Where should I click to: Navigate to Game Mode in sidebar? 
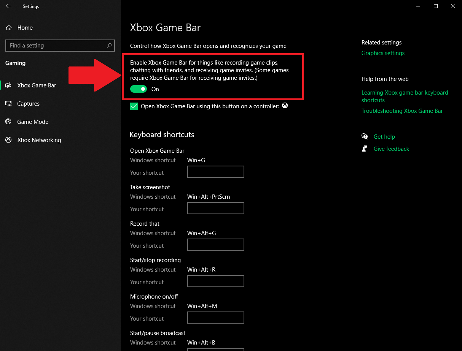click(32, 122)
